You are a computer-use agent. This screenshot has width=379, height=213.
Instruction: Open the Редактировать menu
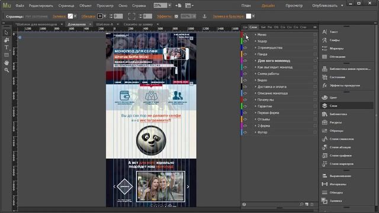click(x=41, y=5)
